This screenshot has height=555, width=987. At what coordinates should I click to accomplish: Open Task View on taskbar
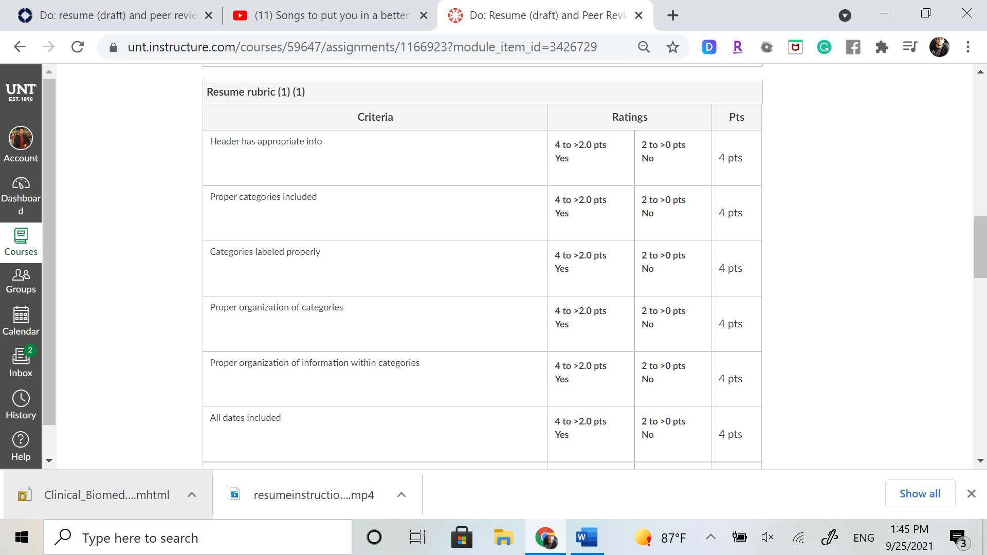click(417, 538)
